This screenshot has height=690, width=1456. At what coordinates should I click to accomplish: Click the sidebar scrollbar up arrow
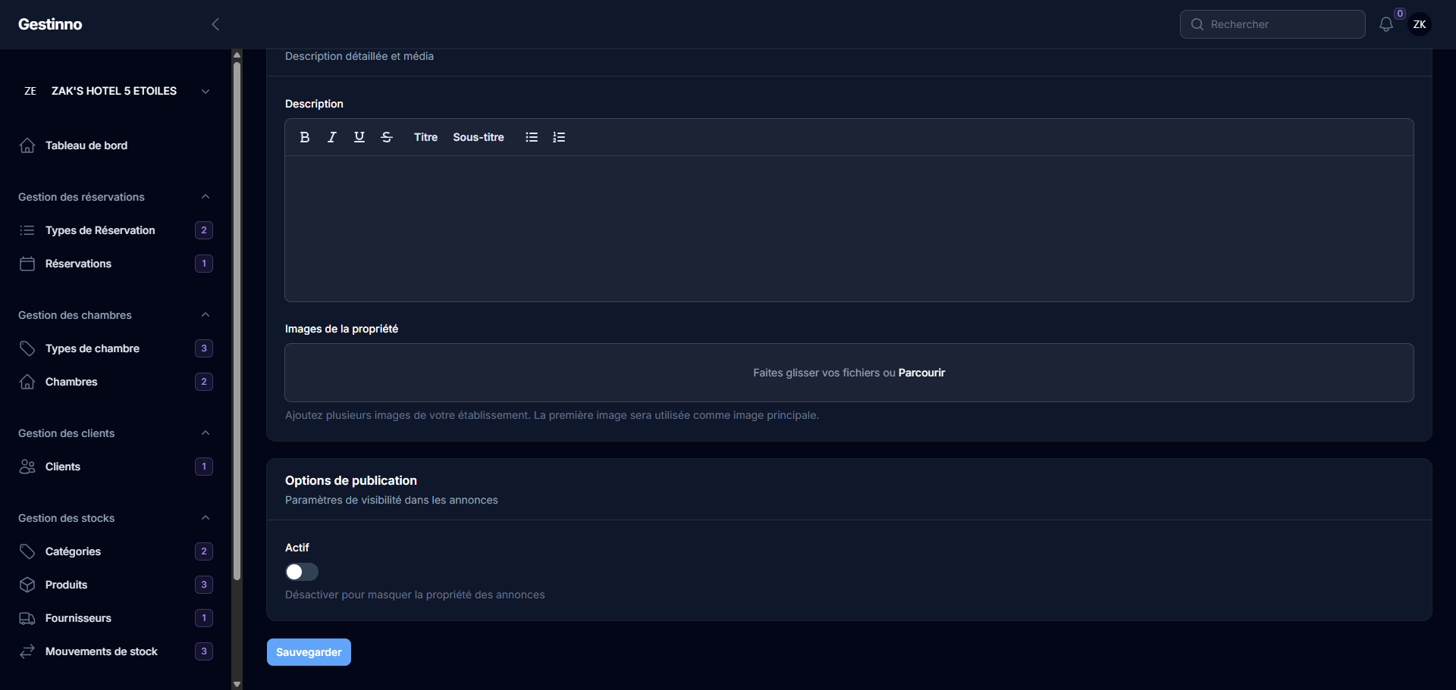click(237, 55)
